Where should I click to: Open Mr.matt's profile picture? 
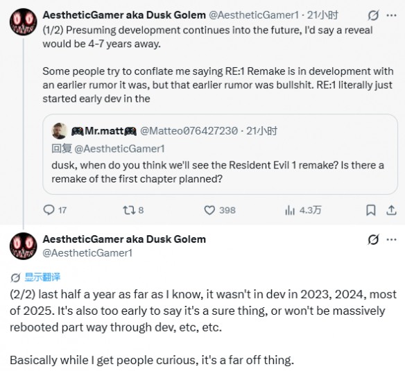tap(60, 131)
